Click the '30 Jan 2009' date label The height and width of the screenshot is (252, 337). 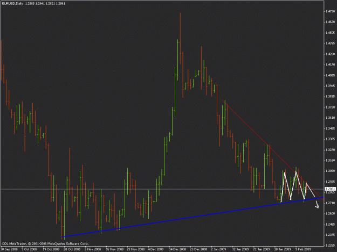282,249
